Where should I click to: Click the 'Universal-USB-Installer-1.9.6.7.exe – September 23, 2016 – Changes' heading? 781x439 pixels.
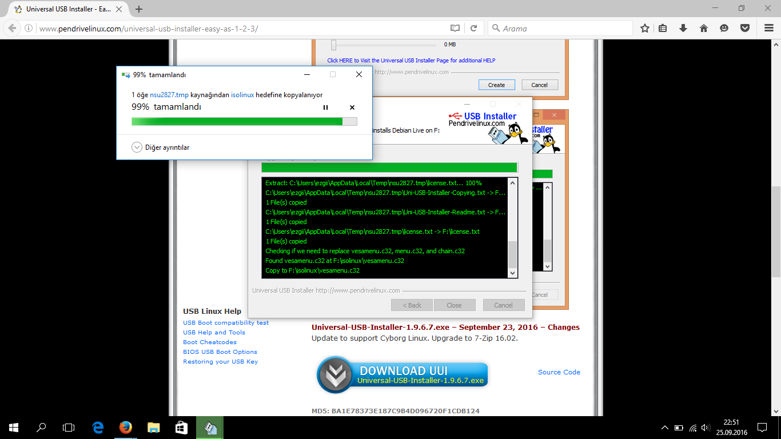(x=445, y=328)
